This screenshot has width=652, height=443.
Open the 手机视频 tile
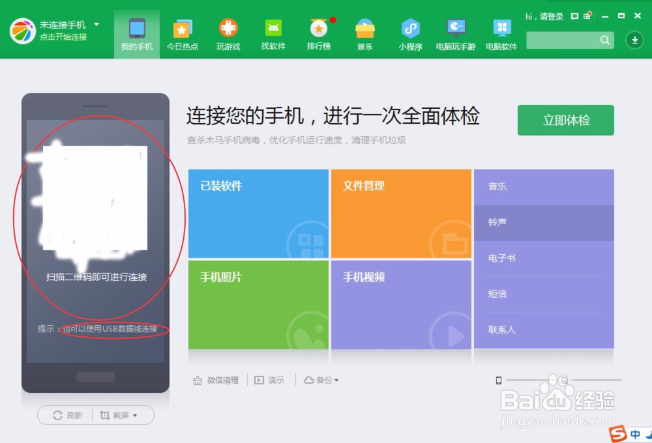(x=401, y=305)
